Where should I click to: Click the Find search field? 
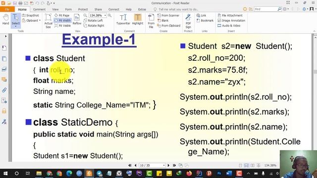pyautogui.click(x=265, y=9)
